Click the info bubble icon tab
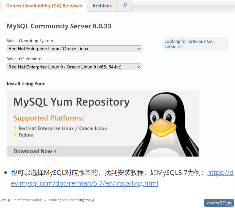This screenshot has width=235, height=208. 124,4
